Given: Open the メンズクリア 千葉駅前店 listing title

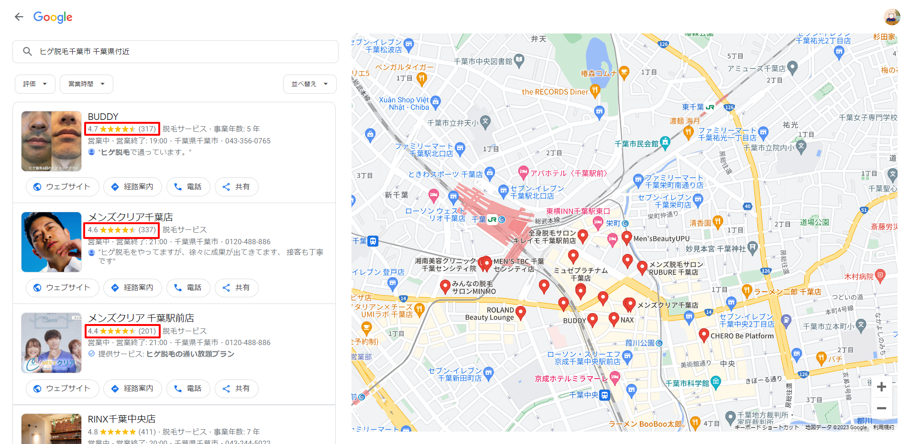Looking at the screenshot, I should pos(141,318).
